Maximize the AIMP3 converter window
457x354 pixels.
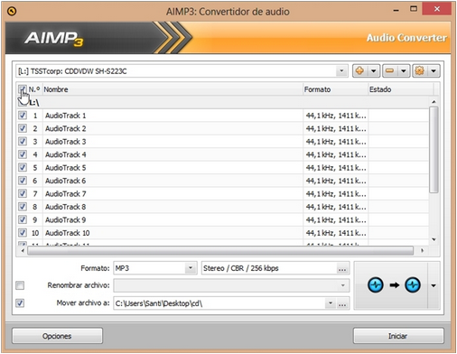[414, 9]
